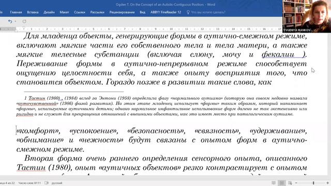Click the 'Что вы хотите сделать' search field
The image size is (331, 186).
pyautogui.click(x=208, y=12)
